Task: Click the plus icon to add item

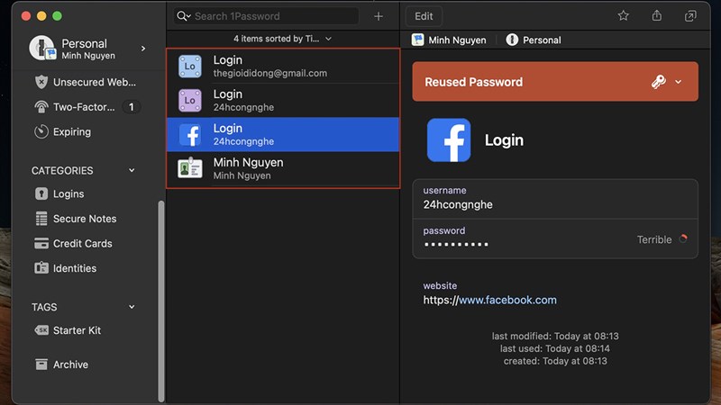Action: [379, 16]
